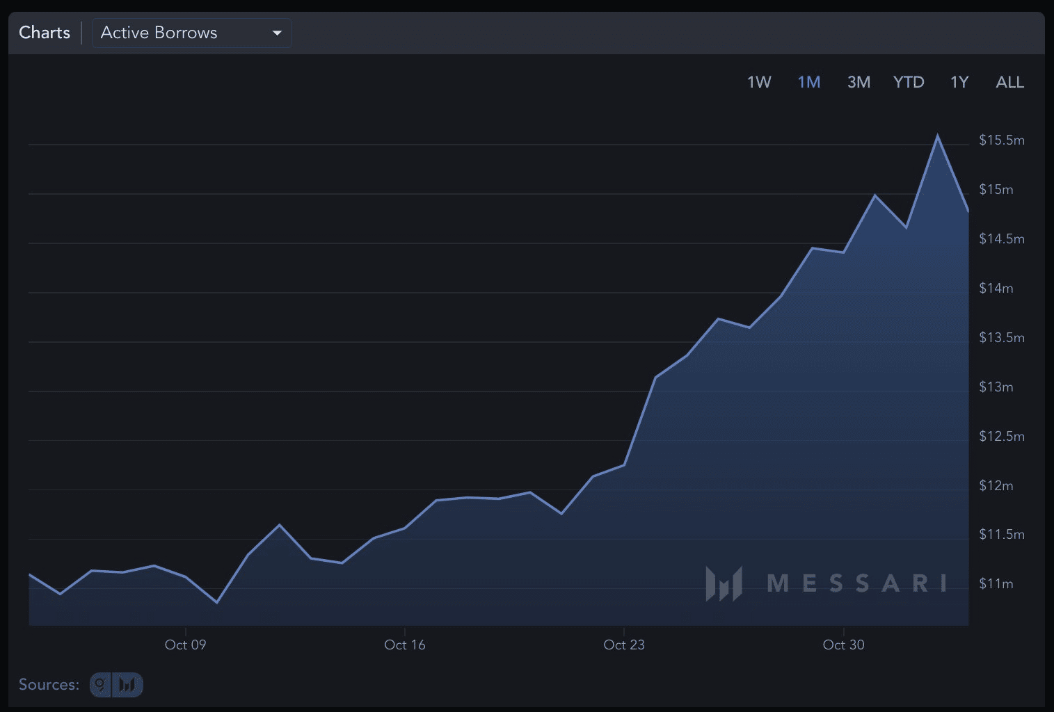The width and height of the screenshot is (1054, 712).
Task: Click the $13m y-axis label
Action: (x=996, y=387)
